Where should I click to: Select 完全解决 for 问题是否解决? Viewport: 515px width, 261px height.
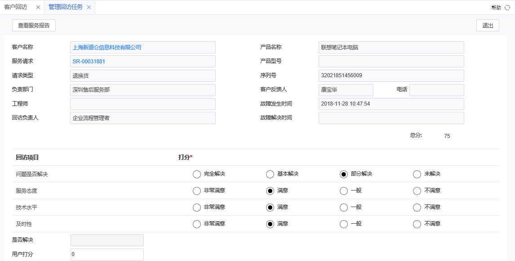click(x=196, y=174)
